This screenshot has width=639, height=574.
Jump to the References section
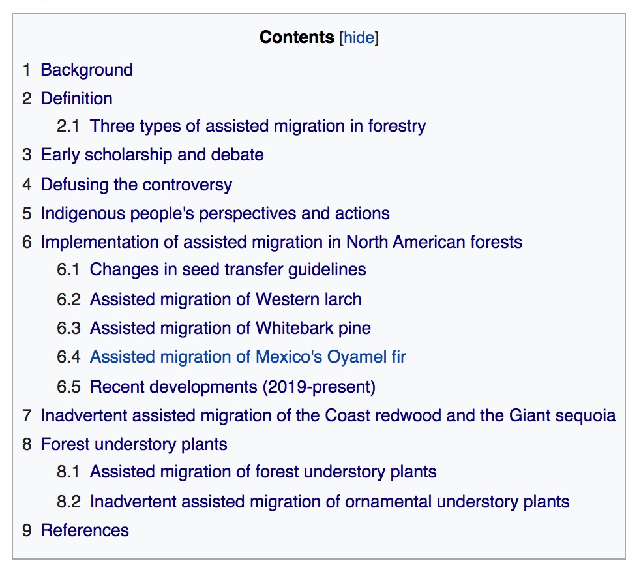(85, 530)
